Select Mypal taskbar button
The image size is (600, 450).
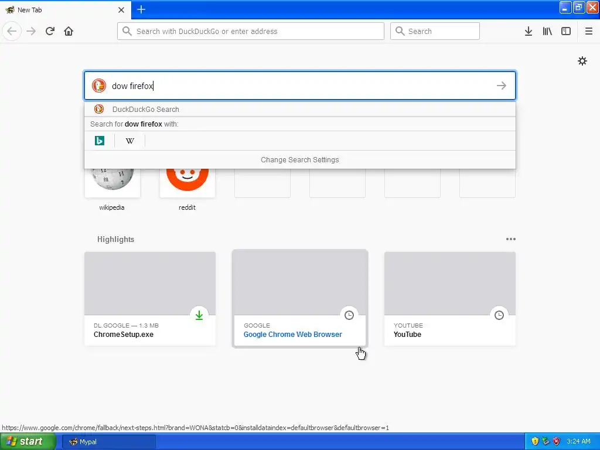click(x=109, y=442)
